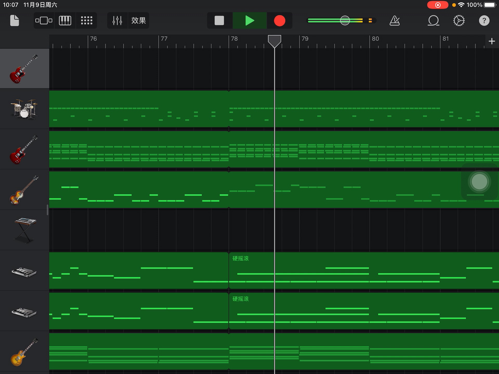Select the second 硬摇滚 region label
499x374 pixels.
click(x=240, y=299)
